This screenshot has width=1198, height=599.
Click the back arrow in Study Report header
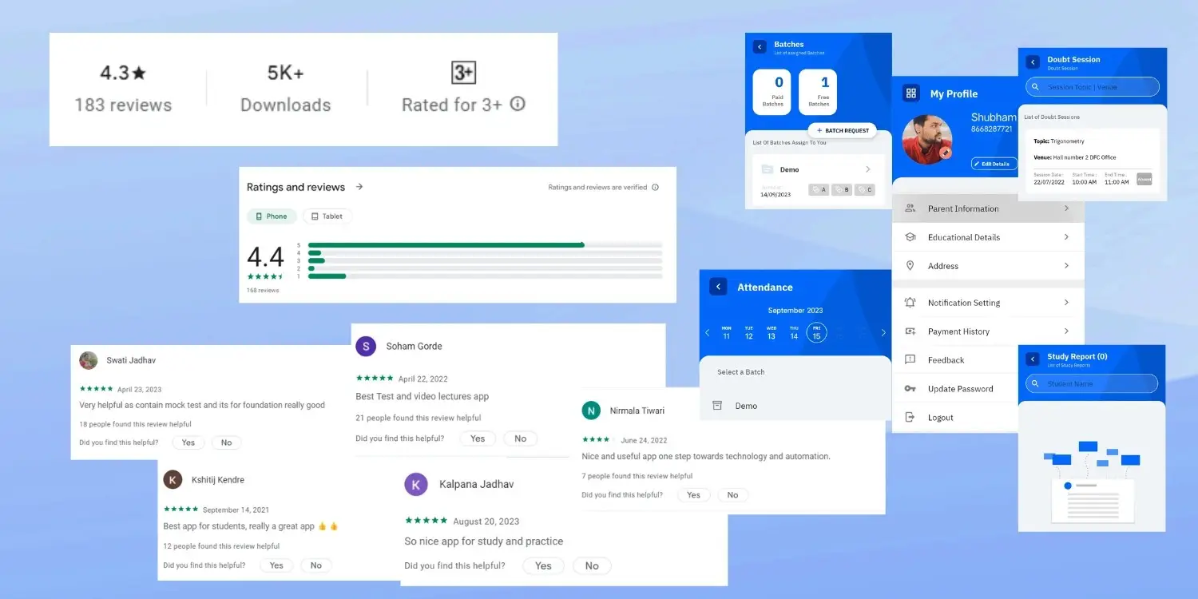click(x=1033, y=359)
